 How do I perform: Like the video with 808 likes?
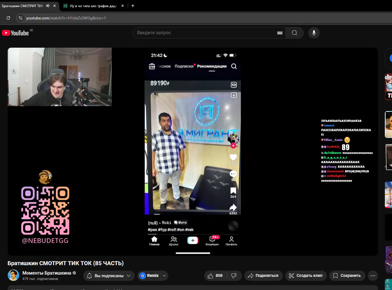[216, 276]
